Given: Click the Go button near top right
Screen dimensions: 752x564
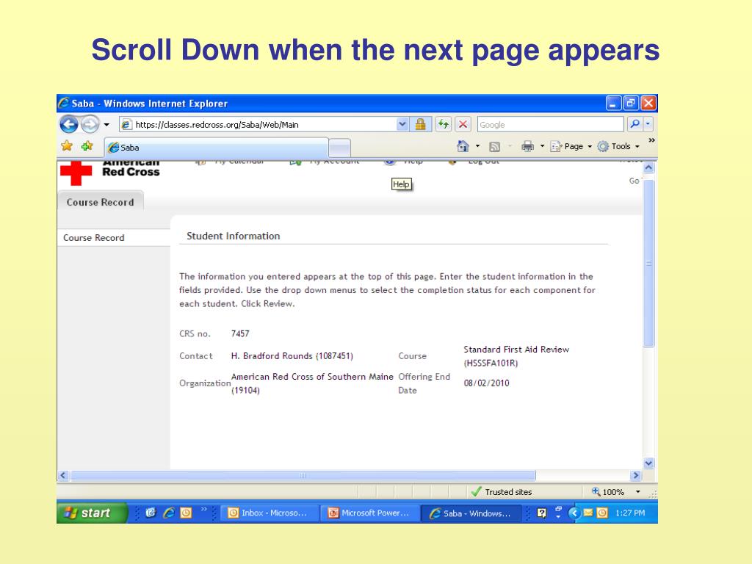Looking at the screenshot, I should [634, 181].
